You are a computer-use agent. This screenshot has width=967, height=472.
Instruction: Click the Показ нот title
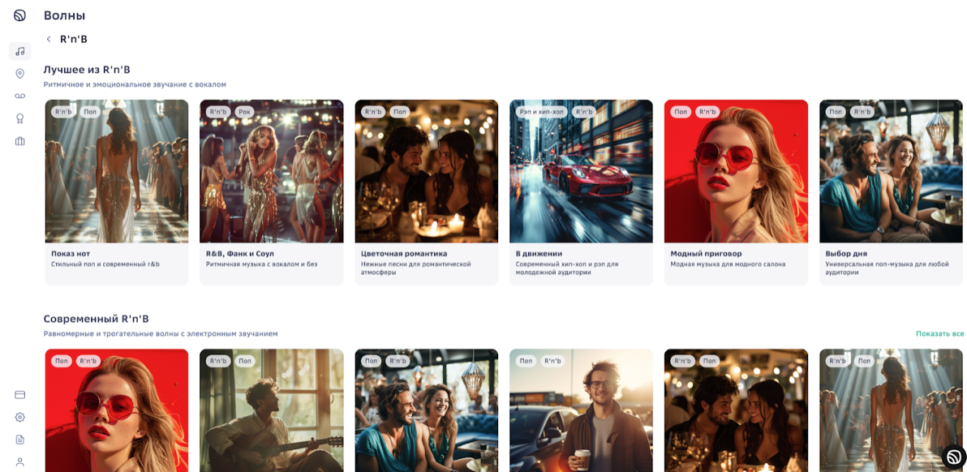click(71, 253)
